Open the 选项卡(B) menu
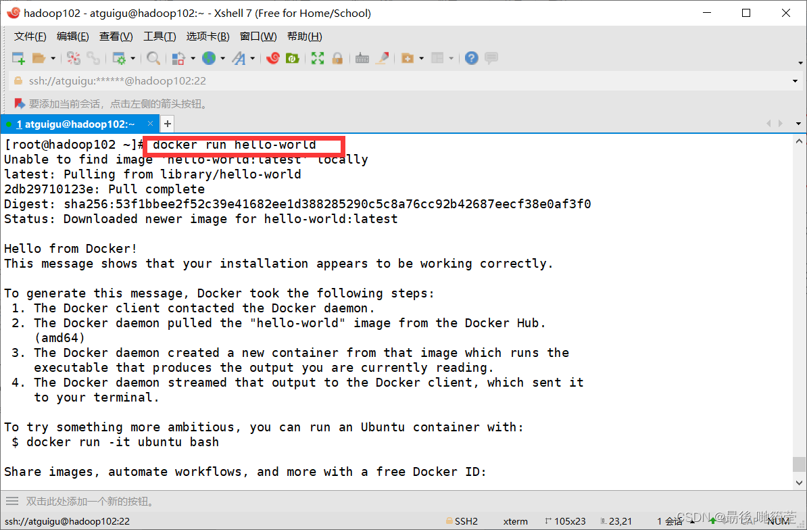The height and width of the screenshot is (530, 807). 207,37
